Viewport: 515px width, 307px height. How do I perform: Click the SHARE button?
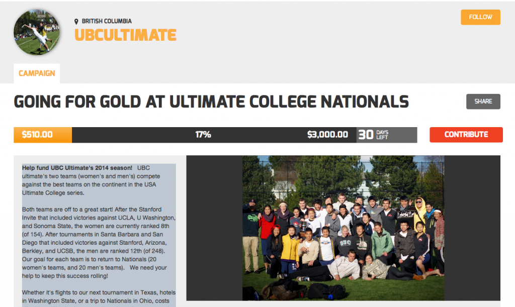pyautogui.click(x=483, y=101)
